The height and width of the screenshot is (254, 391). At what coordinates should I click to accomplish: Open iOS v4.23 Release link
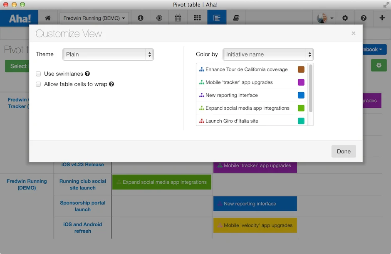pyautogui.click(x=82, y=165)
